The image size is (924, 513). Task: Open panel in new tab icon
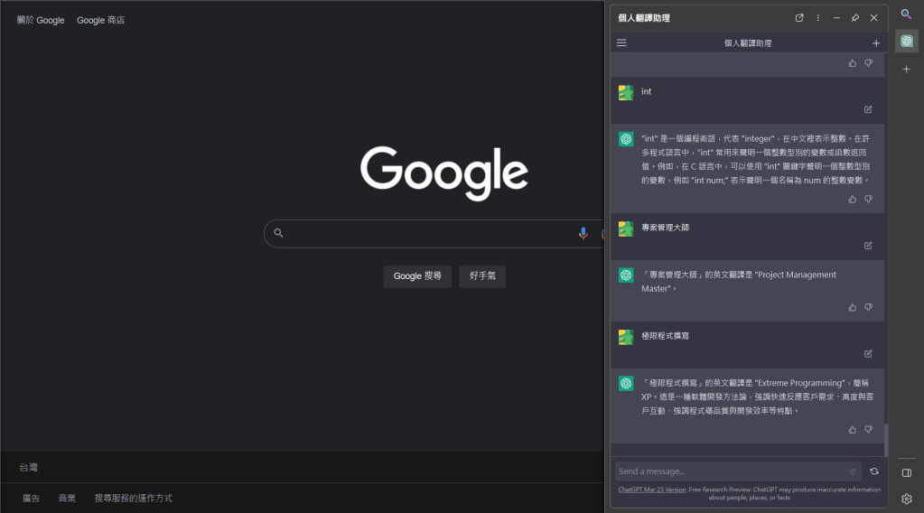799,18
